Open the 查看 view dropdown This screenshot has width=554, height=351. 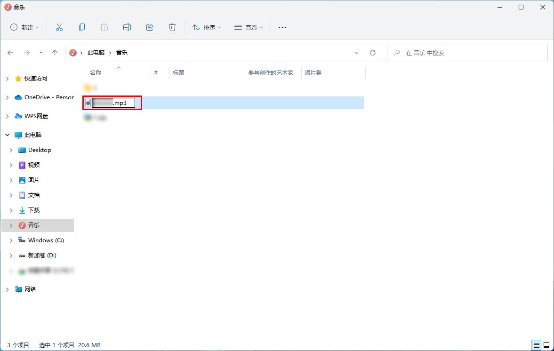coord(248,27)
